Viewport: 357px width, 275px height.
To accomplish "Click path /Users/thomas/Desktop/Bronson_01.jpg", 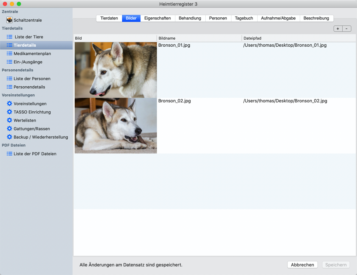I will click(x=285, y=45).
